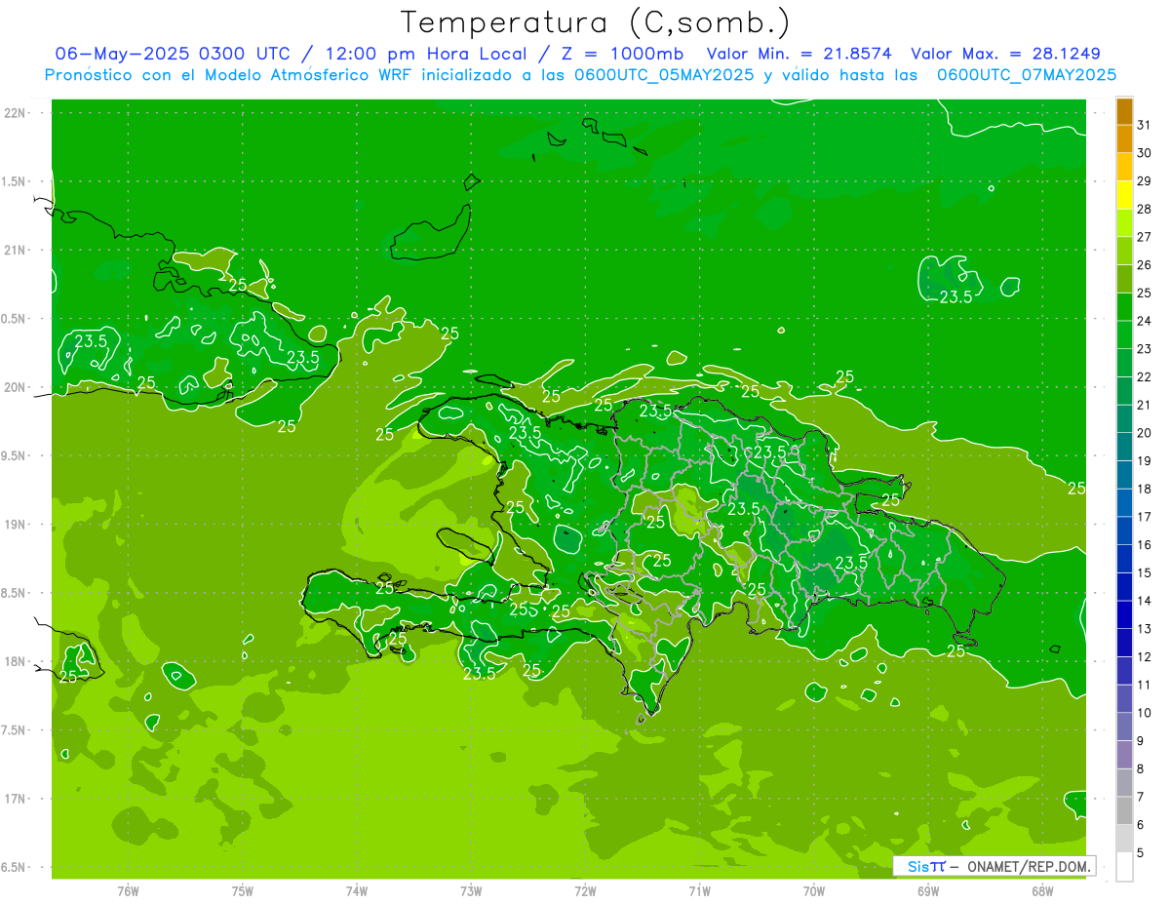Click the 20N latitude label
1170x904 pixels.
click(17, 387)
